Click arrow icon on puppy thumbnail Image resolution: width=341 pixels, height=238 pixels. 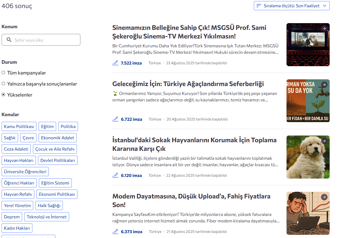(x=324, y=141)
